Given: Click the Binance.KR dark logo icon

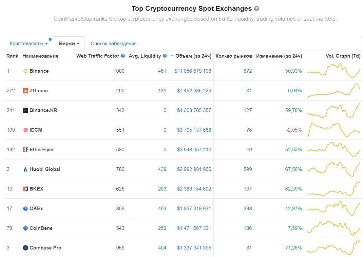Looking at the screenshot, I should (x=26, y=110).
